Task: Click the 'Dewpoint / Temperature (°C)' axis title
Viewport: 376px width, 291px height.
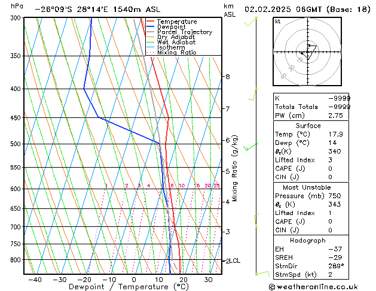Action: pos(129,287)
